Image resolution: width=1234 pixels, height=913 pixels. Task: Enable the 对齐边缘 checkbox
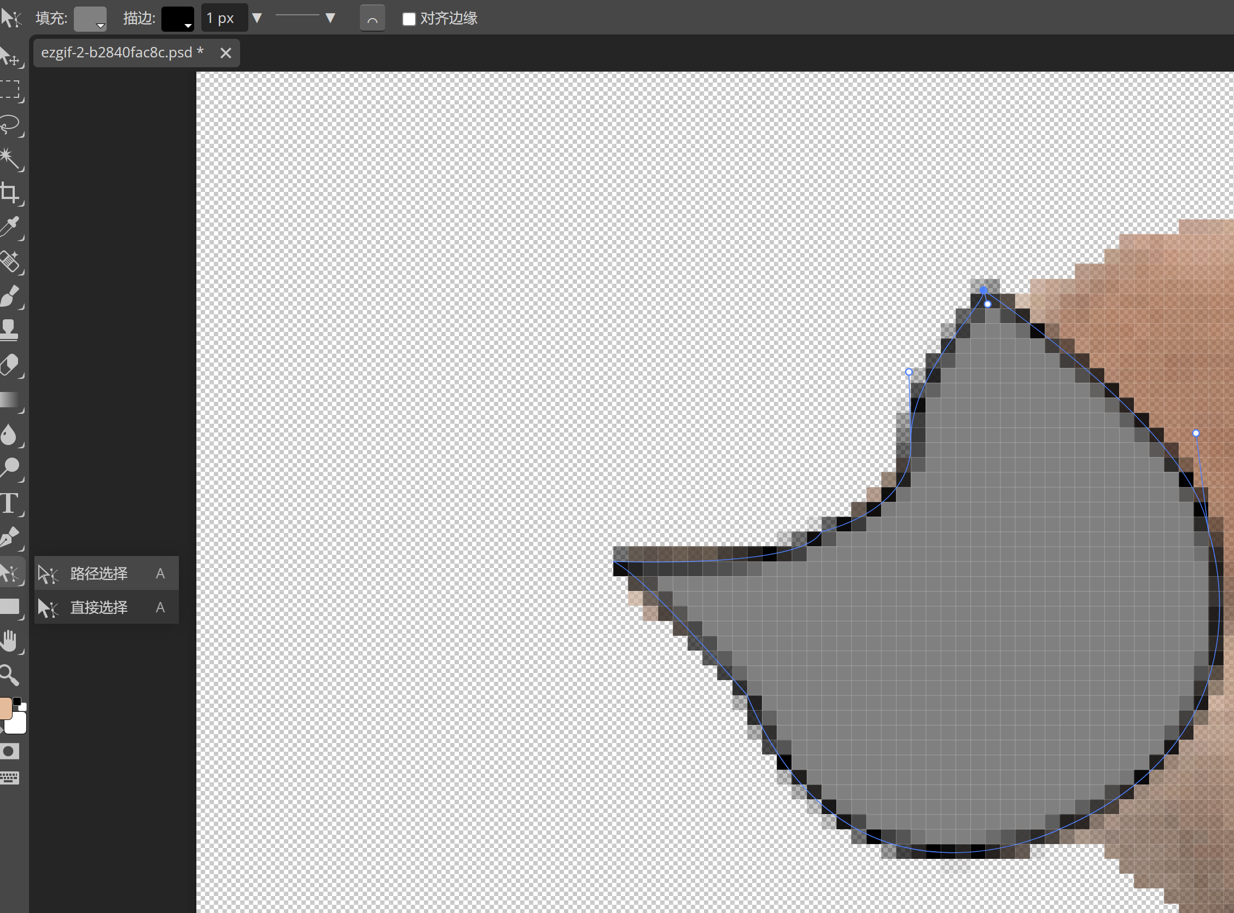pyautogui.click(x=409, y=18)
